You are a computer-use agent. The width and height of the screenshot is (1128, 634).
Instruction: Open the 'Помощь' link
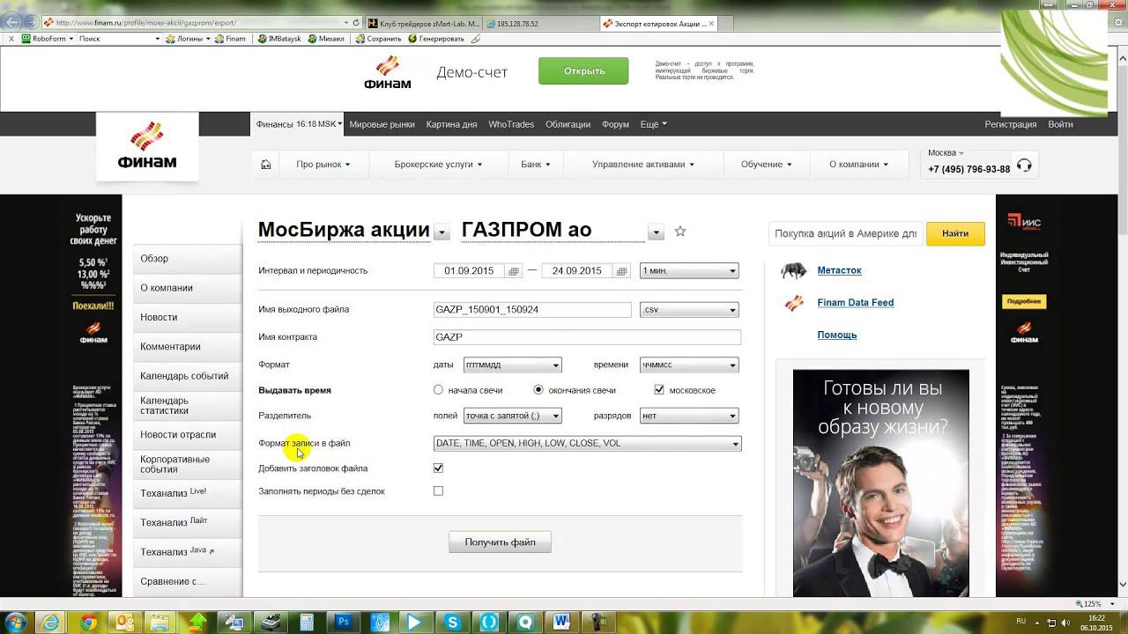click(x=837, y=335)
